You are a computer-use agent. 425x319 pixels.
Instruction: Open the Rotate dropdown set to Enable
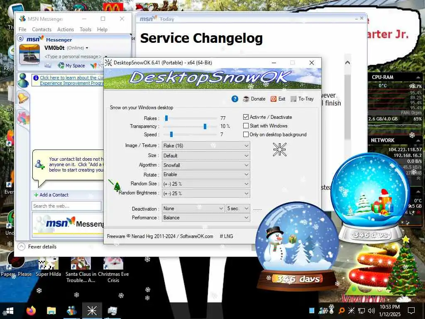point(206,174)
